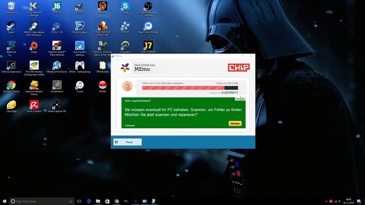Open the Origin desktop shortcut

(34, 47)
